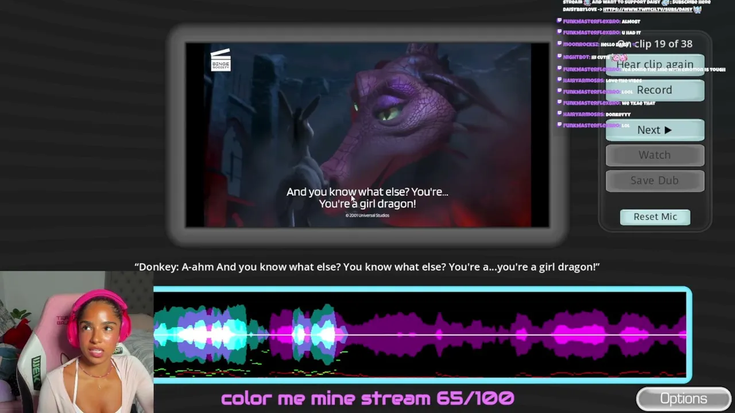Start recording with the Record button
The height and width of the screenshot is (413, 735).
click(655, 90)
